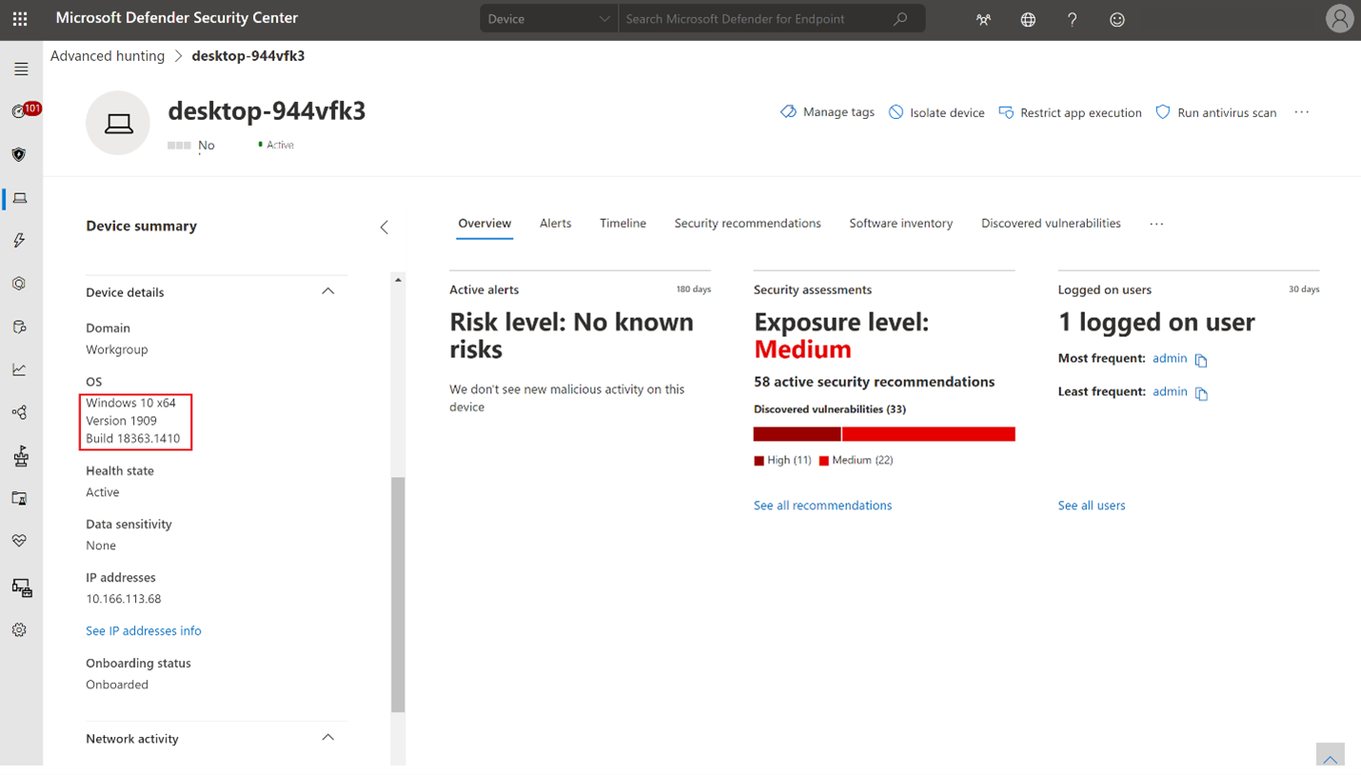This screenshot has height=775, width=1361.
Task: Open the user account avatar
Action: tap(1340, 18)
